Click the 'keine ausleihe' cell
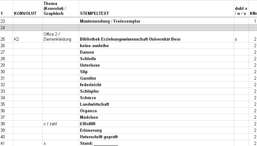The width and height of the screenshot is (257, 146). pyautogui.click(x=156, y=46)
